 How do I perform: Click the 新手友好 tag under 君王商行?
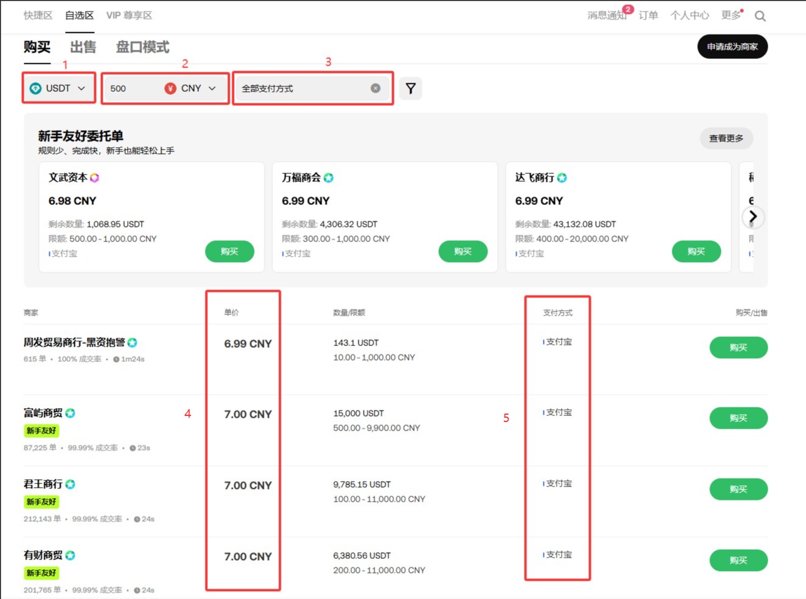[x=41, y=502]
